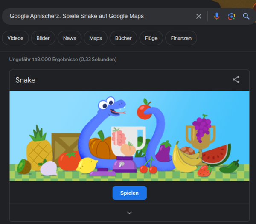Click the watermelon slice in the banner

click(217, 155)
